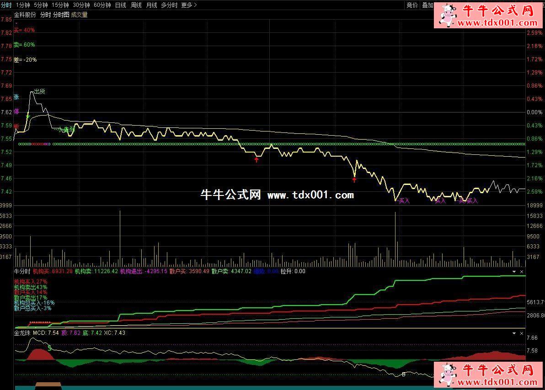Open the 日线 daily chart tab
This screenshot has width=545, height=390.
121,5
